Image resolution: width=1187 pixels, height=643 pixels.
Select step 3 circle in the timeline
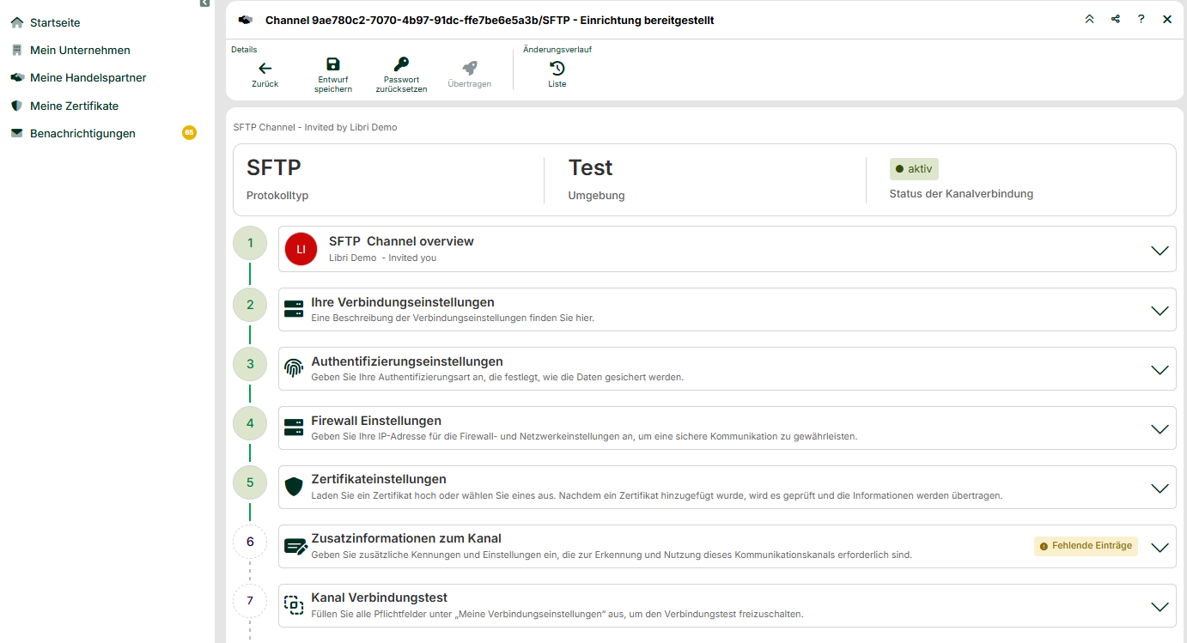pyautogui.click(x=250, y=364)
